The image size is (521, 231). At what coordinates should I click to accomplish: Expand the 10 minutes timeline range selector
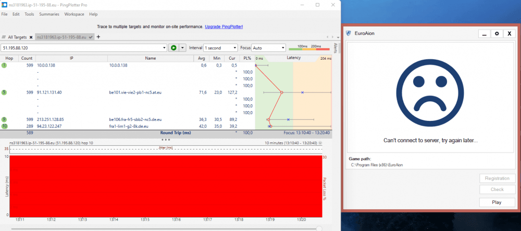point(321,142)
